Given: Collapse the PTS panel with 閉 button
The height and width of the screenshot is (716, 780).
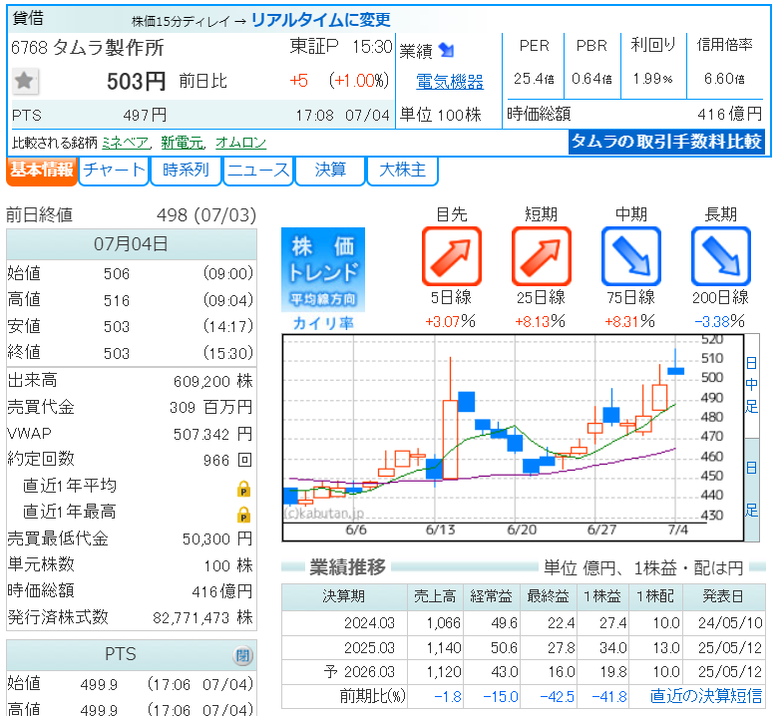Looking at the screenshot, I should click(x=242, y=655).
